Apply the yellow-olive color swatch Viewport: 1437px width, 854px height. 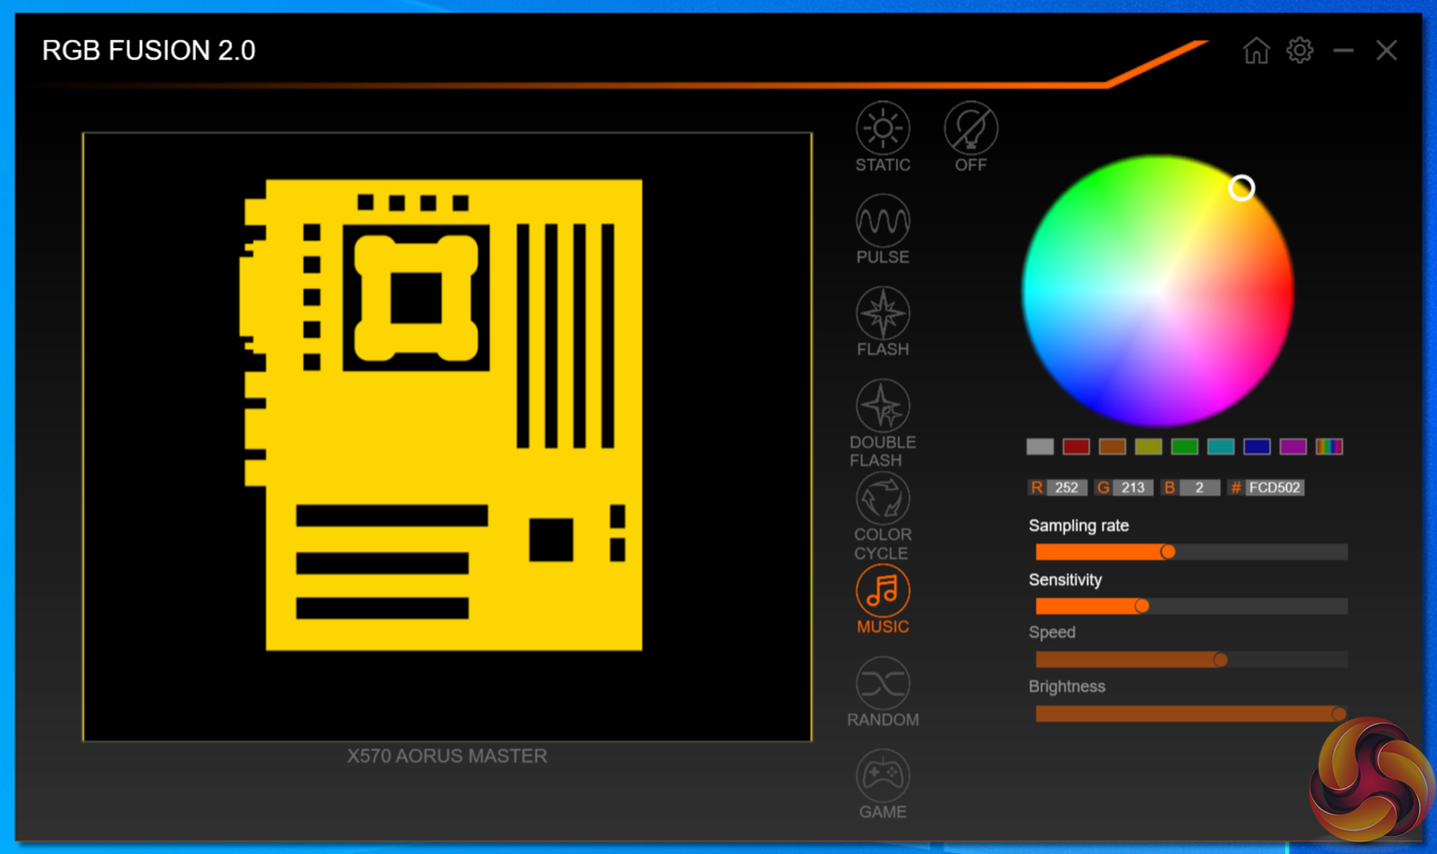(x=1149, y=446)
